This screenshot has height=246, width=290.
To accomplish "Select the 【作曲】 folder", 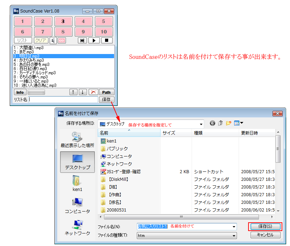I will 111,195.
